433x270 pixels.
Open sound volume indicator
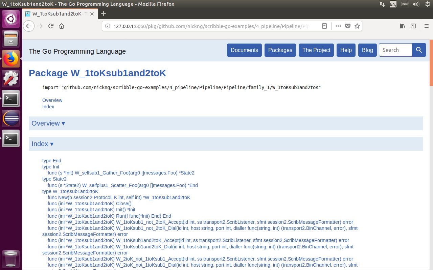tap(416, 4)
